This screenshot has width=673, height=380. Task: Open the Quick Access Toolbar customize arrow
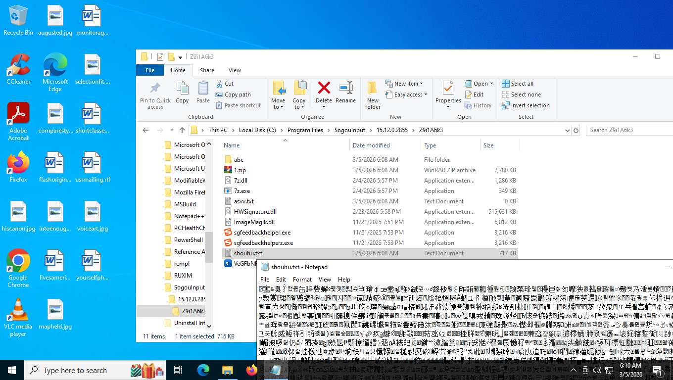(x=180, y=57)
